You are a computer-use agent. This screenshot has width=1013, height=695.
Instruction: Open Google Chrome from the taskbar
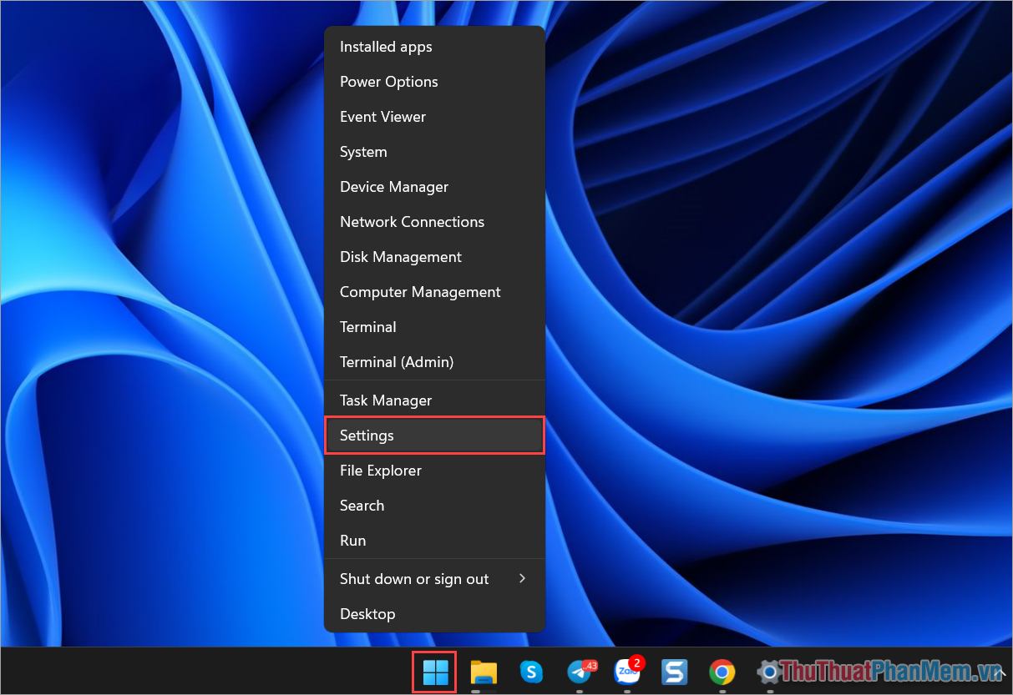(722, 672)
